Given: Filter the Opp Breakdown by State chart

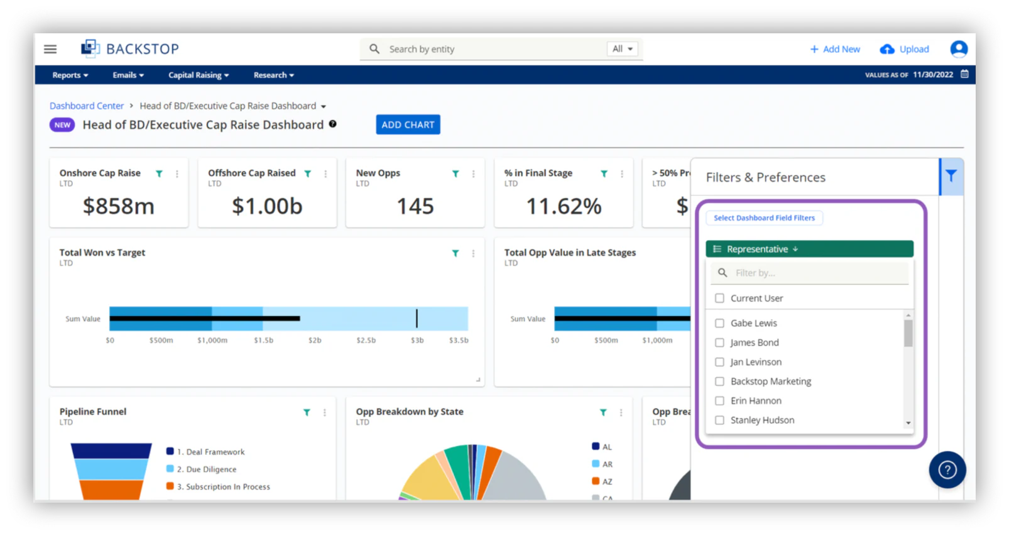Looking at the screenshot, I should 603,412.
